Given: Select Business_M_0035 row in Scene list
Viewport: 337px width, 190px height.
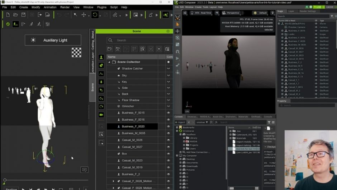Looking at the screenshot, I should [132, 133].
